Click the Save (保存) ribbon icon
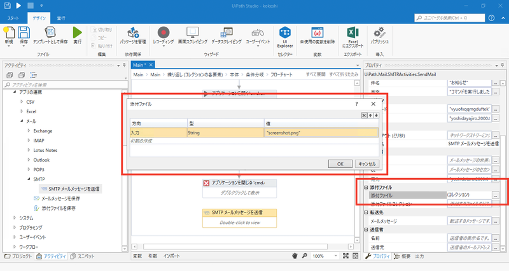This screenshot has height=271, width=509. point(24,34)
